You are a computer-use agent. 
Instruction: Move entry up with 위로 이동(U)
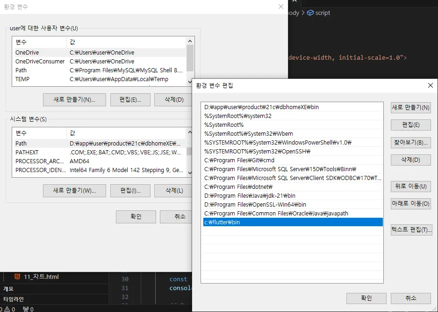410,187
